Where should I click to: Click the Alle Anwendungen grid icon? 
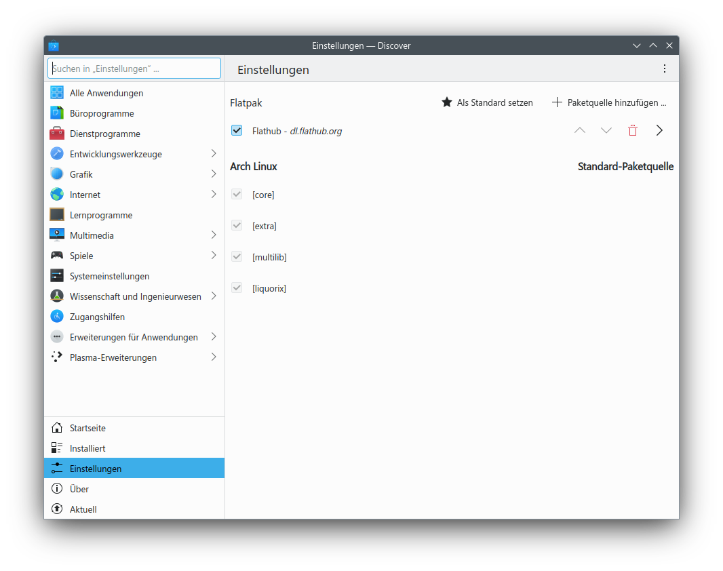tap(57, 93)
